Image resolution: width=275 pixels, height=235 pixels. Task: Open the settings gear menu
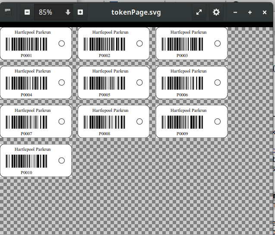(216, 12)
